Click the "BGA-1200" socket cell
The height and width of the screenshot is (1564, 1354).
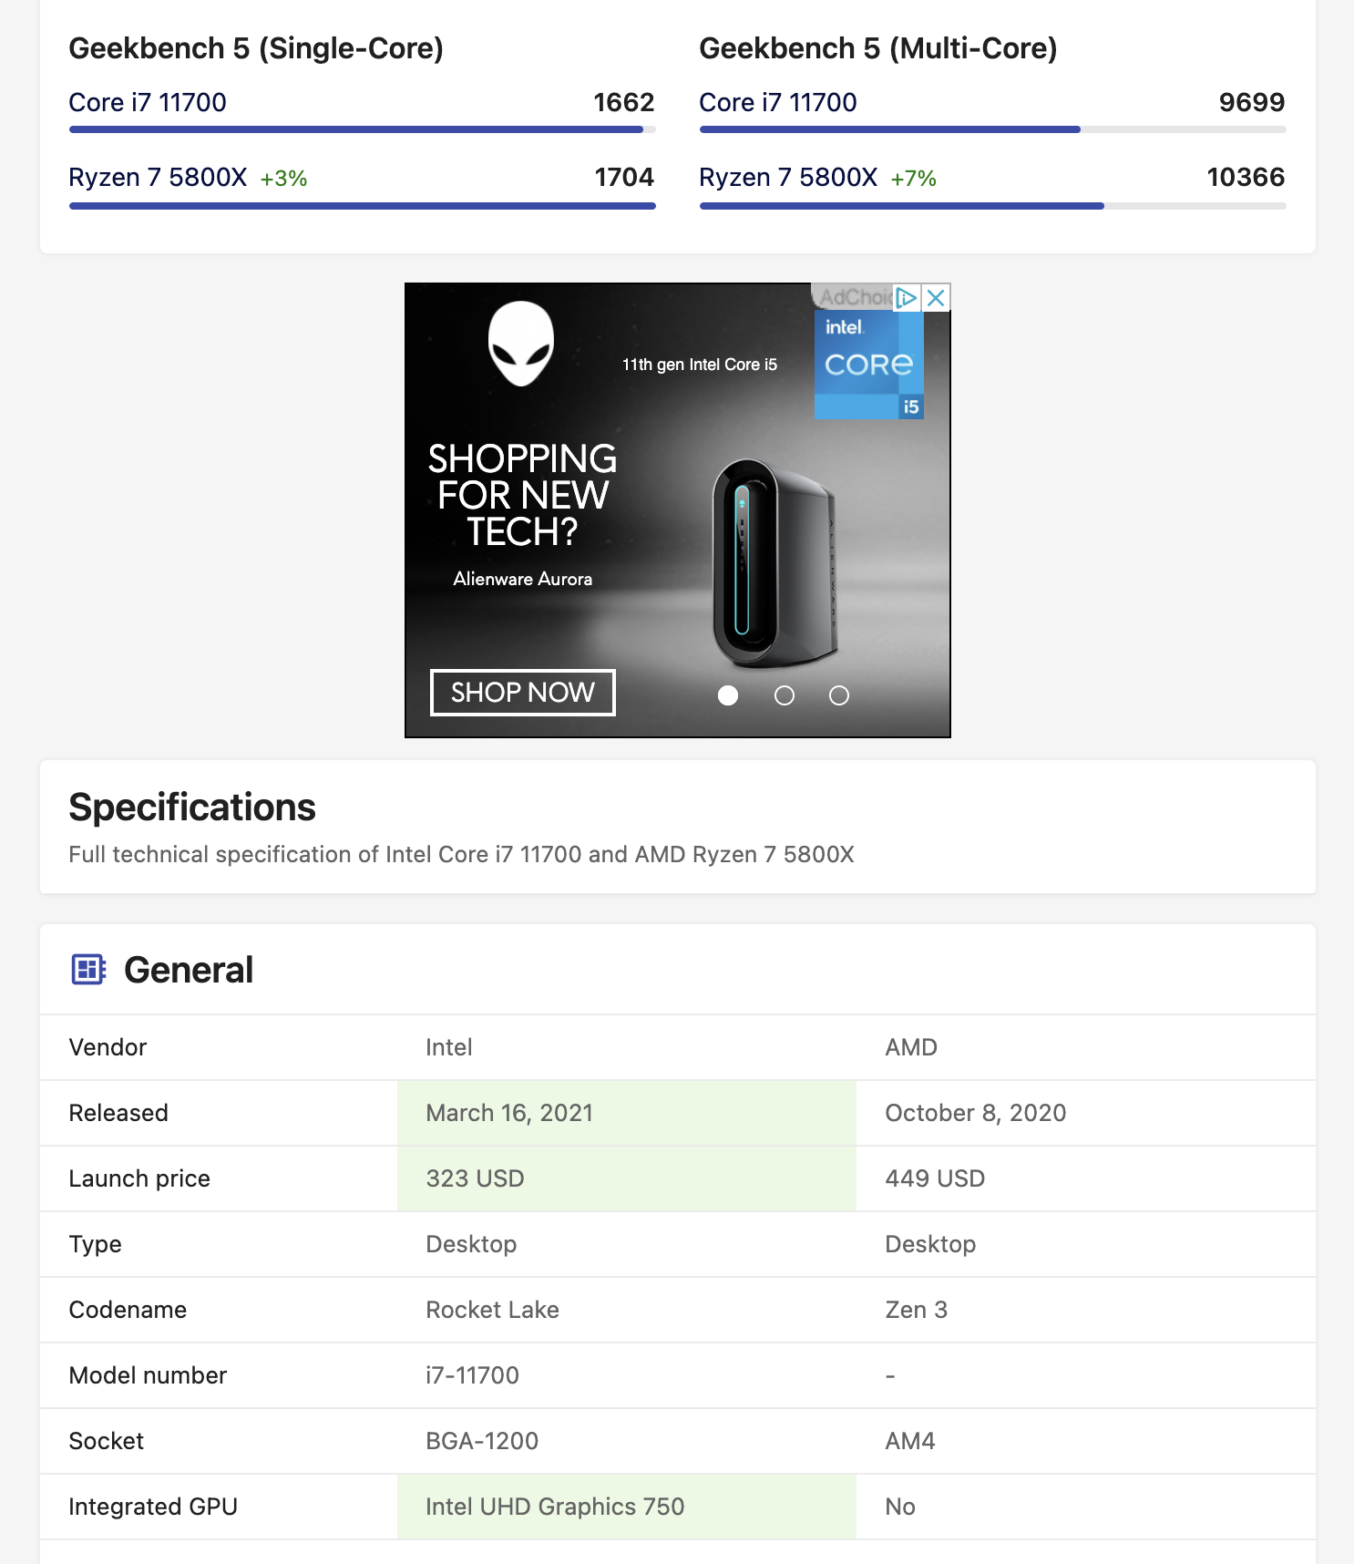(x=627, y=1441)
